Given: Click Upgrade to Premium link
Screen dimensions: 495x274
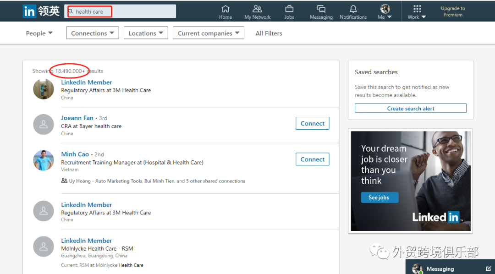Looking at the screenshot, I should click(453, 11).
